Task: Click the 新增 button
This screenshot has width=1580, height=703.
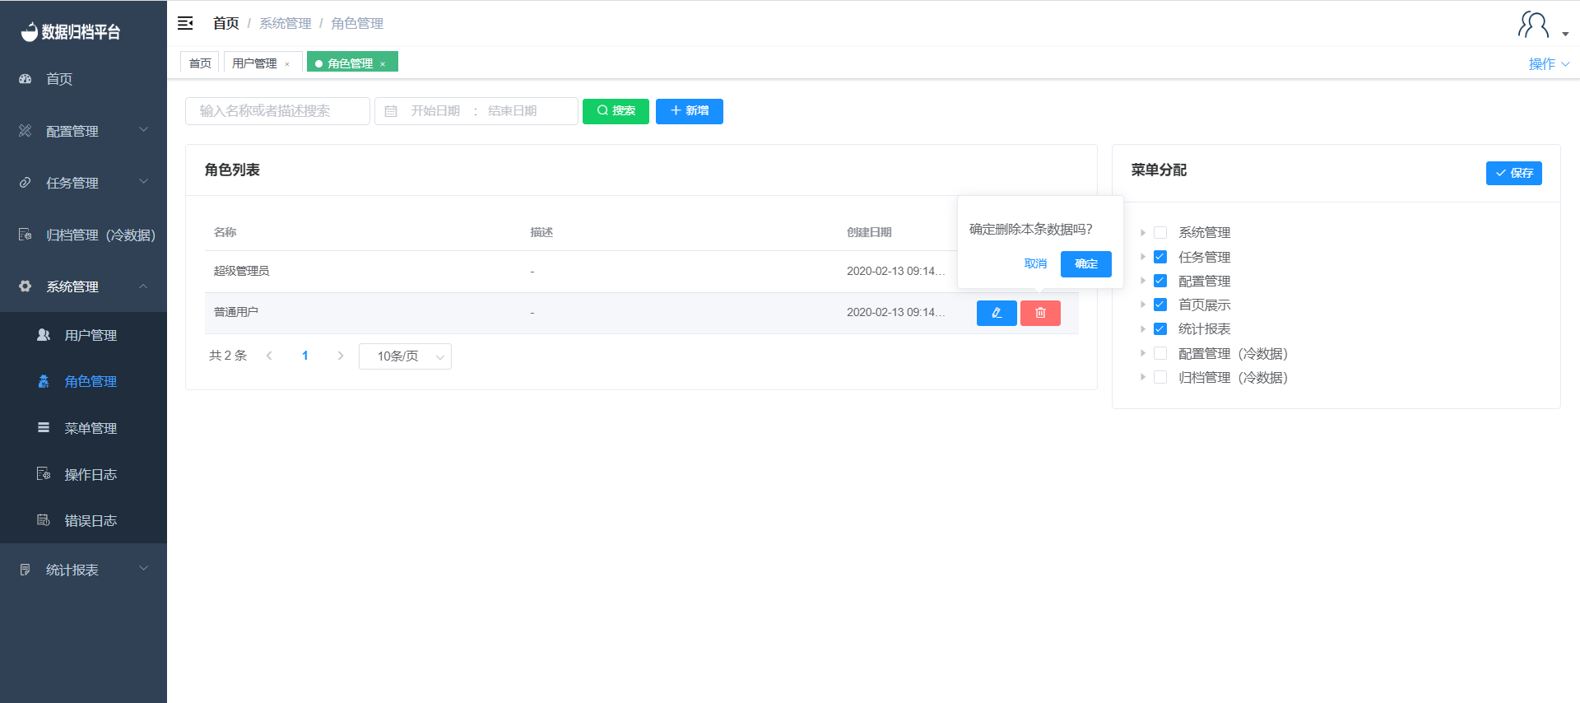Action: [690, 111]
